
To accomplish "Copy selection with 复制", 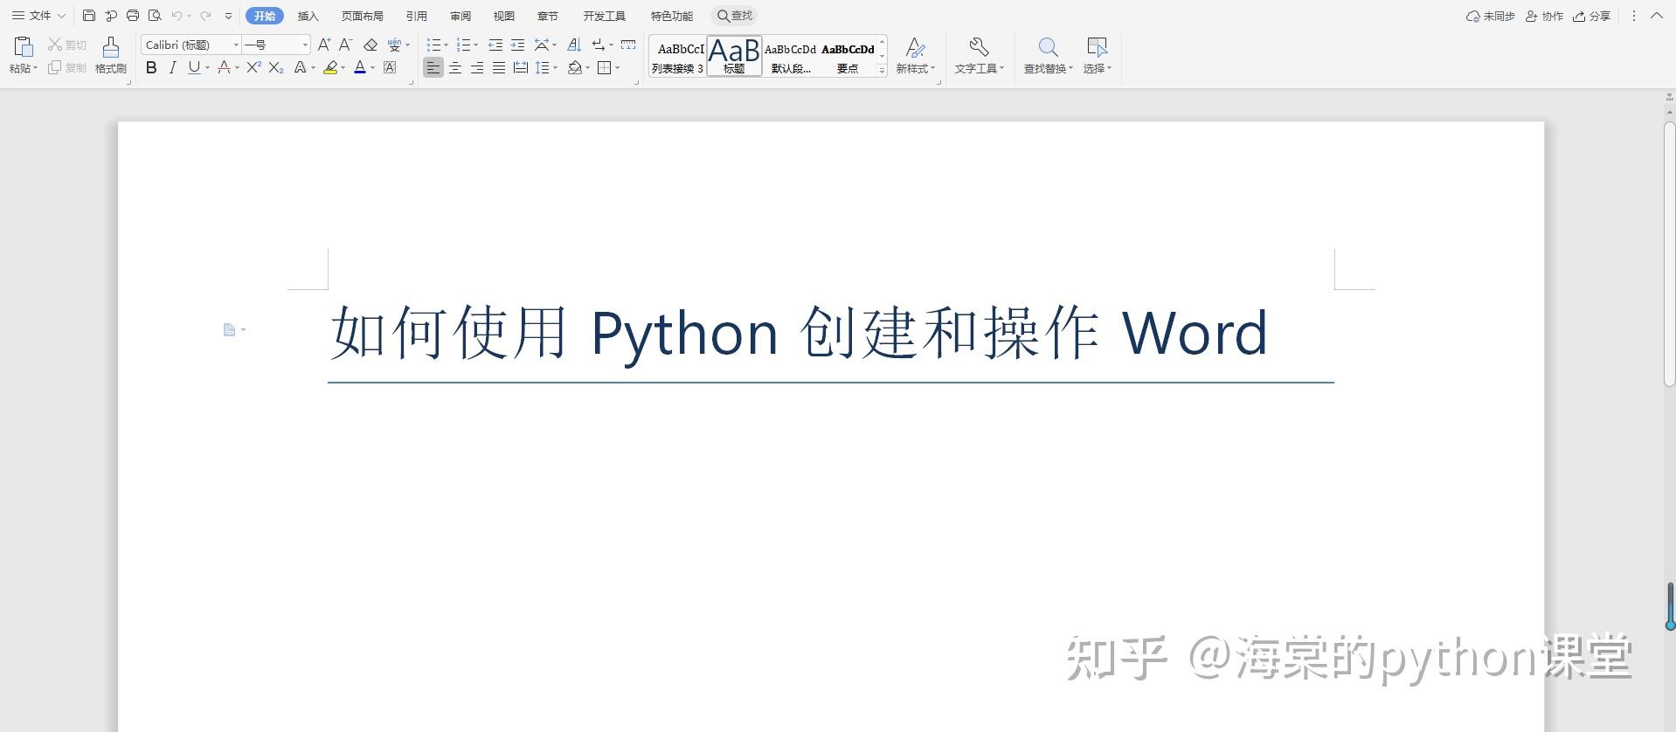I will pyautogui.click(x=67, y=67).
